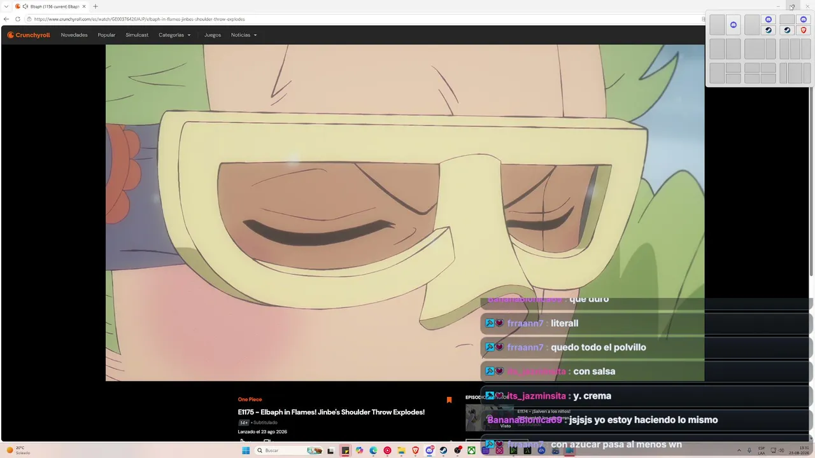Open Steam from the taskbar
This screenshot has height=458, width=815.
pos(443,450)
